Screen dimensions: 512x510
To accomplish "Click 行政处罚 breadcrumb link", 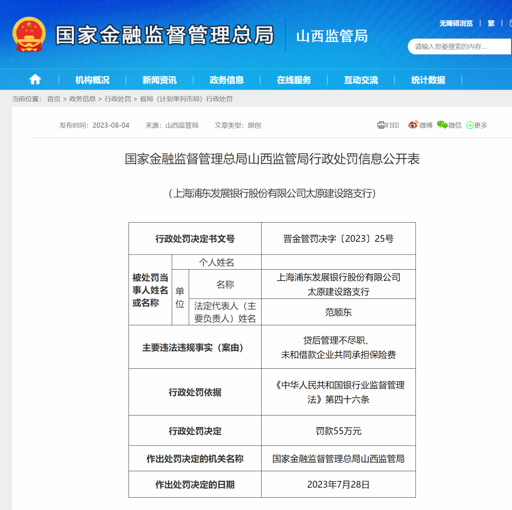I will pos(118,99).
